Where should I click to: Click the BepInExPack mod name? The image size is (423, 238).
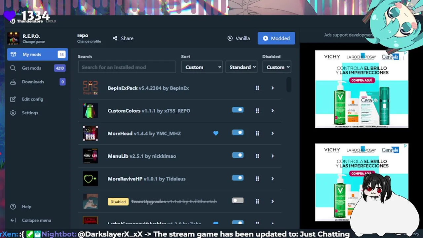(x=123, y=88)
